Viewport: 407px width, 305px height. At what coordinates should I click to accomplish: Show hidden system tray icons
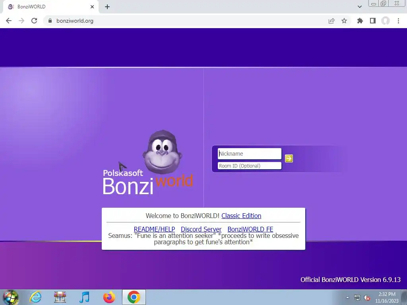pos(347,297)
